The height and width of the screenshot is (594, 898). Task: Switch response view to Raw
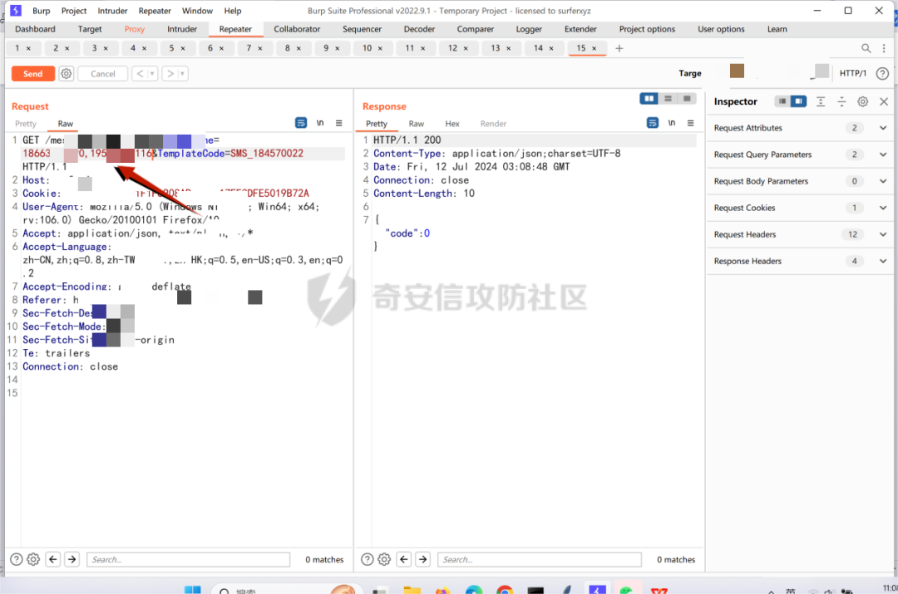[x=417, y=124]
